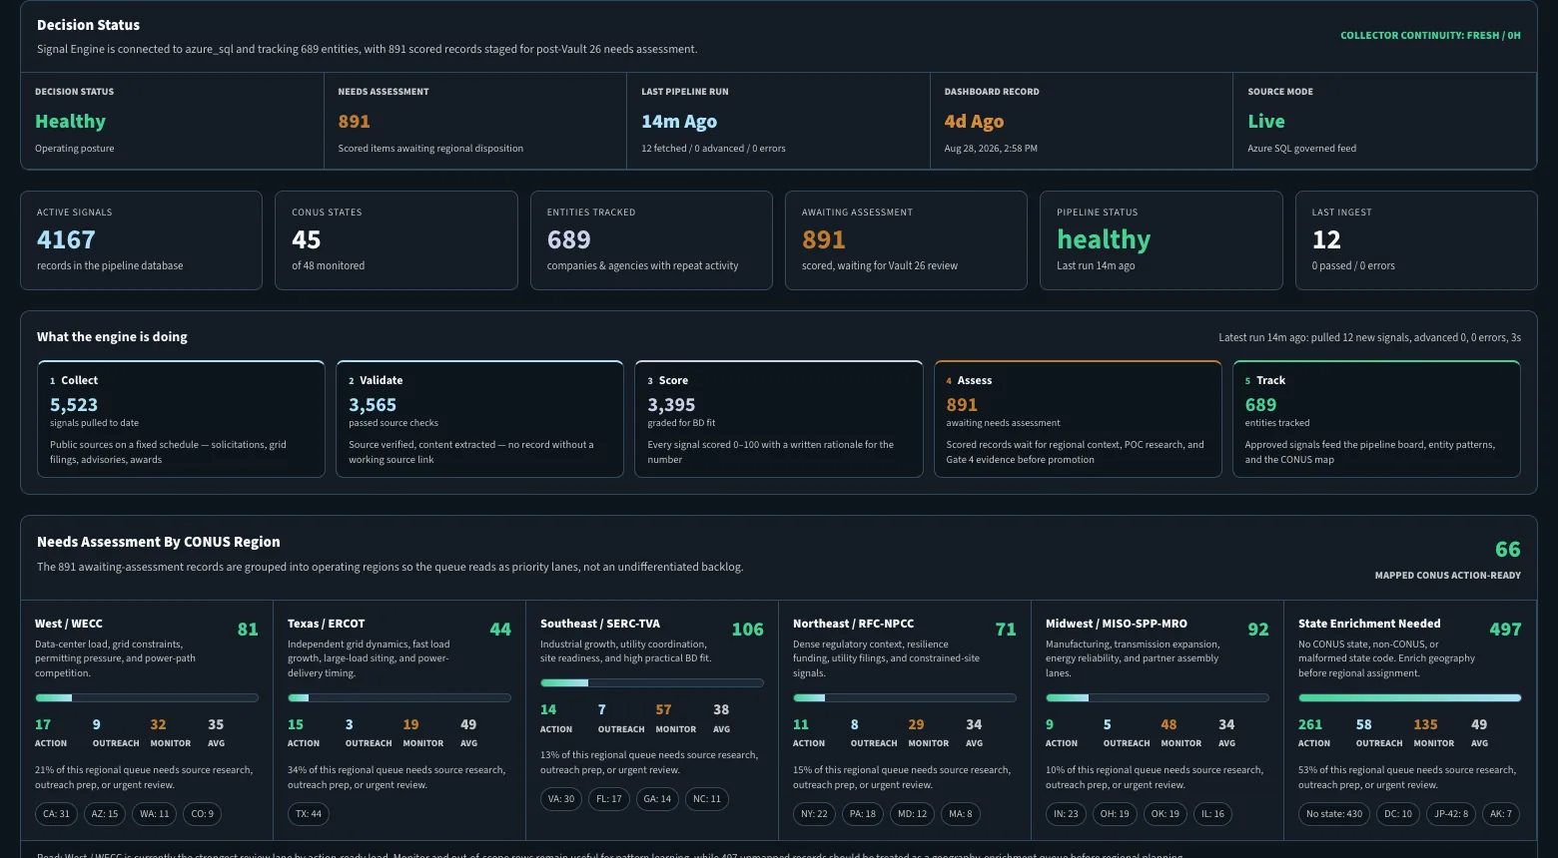1558x858 pixels.
Task: Pick the FL: 17 state chip
Action: [x=608, y=799]
